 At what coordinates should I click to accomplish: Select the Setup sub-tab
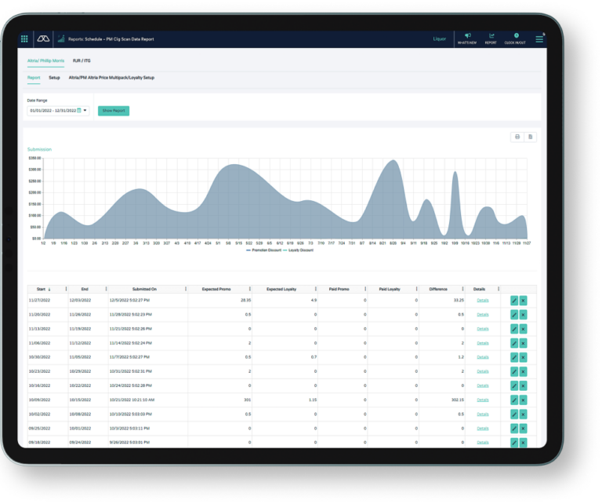[x=54, y=78]
